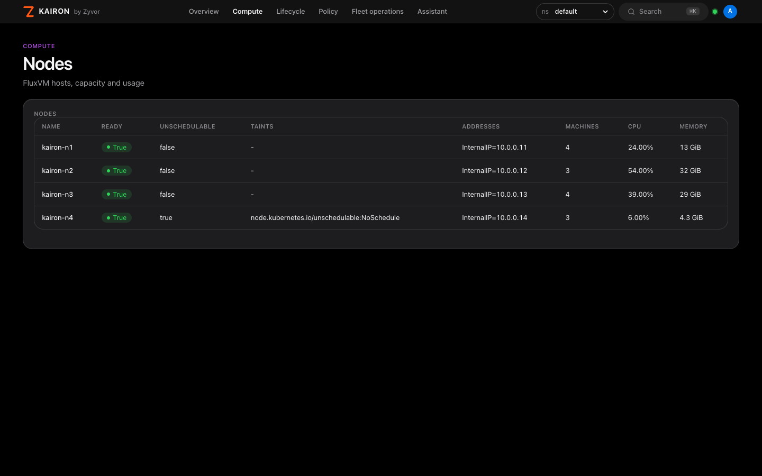Viewport: 762px width, 476px height.
Task: Click memory value 4.3 GiB
Action: coord(691,218)
